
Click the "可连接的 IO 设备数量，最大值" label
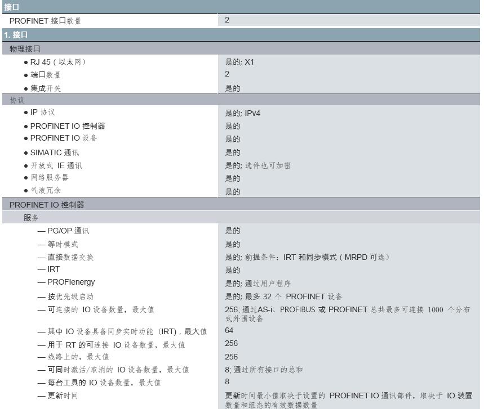pyautogui.click(x=101, y=309)
